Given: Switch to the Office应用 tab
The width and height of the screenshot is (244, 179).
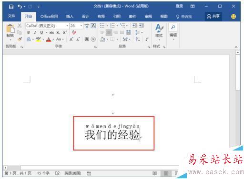Looking at the screenshot, I should click(49, 17).
